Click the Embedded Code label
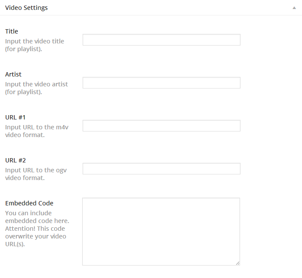Screen dimensions: 302x278 click(x=29, y=203)
